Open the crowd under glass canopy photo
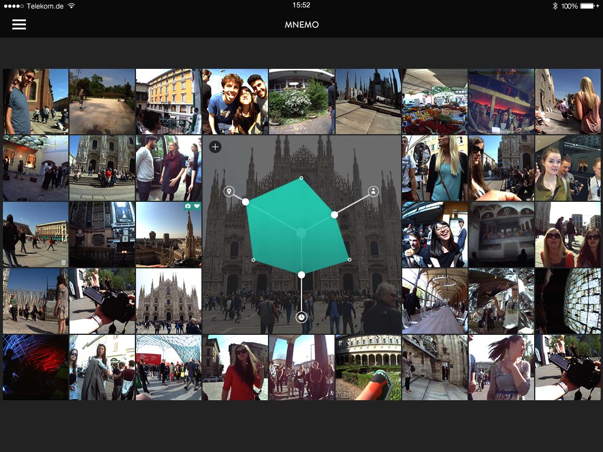Image resolution: width=603 pixels, height=452 pixels. 168,367
